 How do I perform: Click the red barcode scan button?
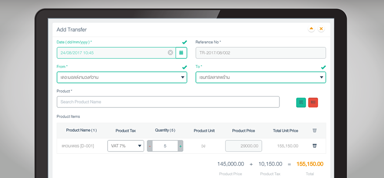point(313,102)
